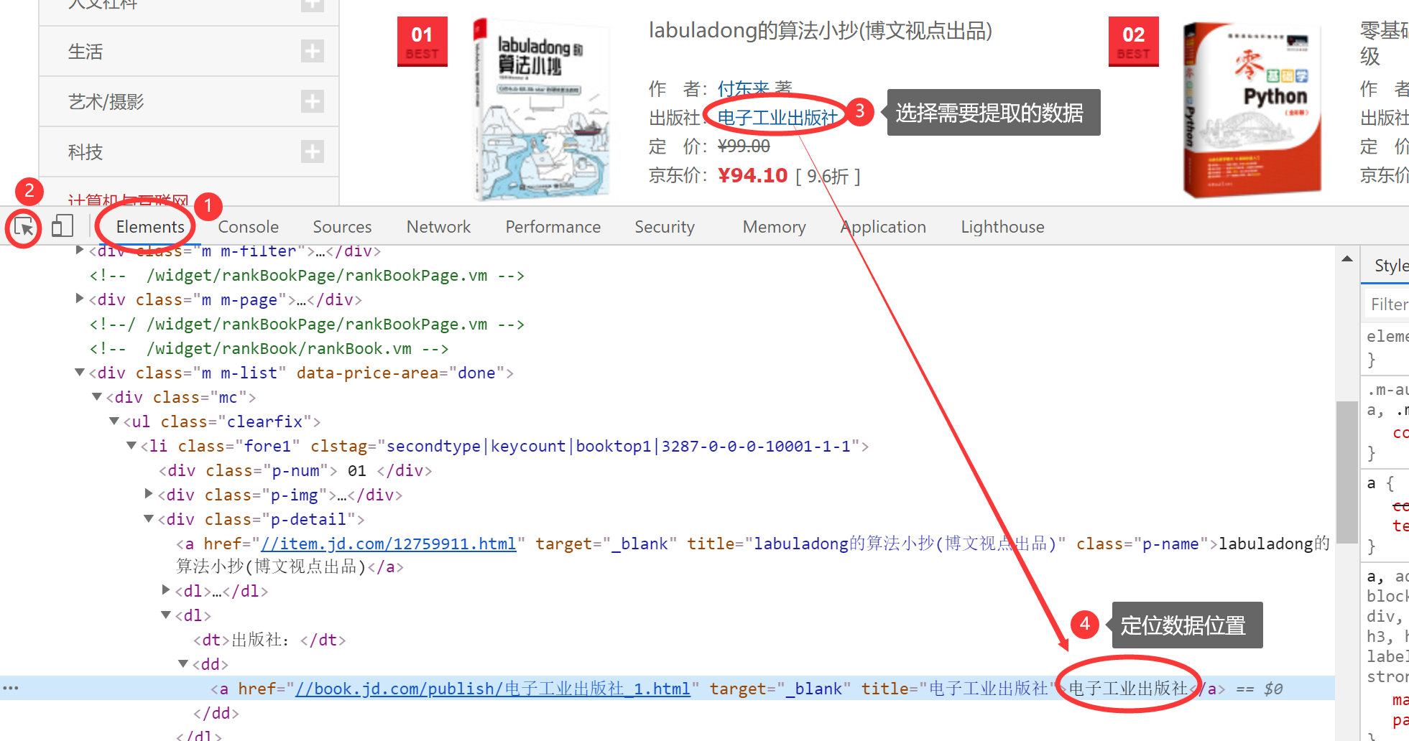The width and height of the screenshot is (1409, 741).
Task: Collapse the ul clearfix node
Action: coord(114,421)
